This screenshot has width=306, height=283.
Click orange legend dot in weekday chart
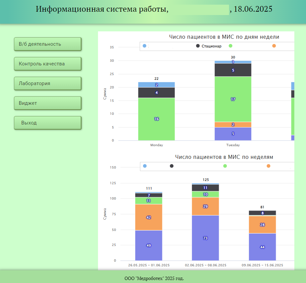[274, 46]
